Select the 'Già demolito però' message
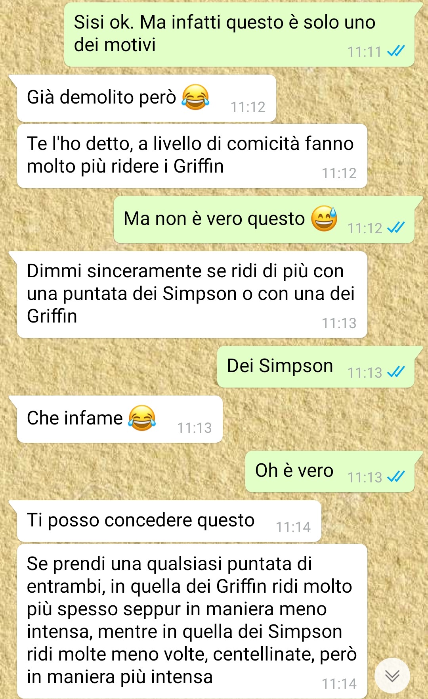Viewport: 428px width, 699px height. click(147, 98)
